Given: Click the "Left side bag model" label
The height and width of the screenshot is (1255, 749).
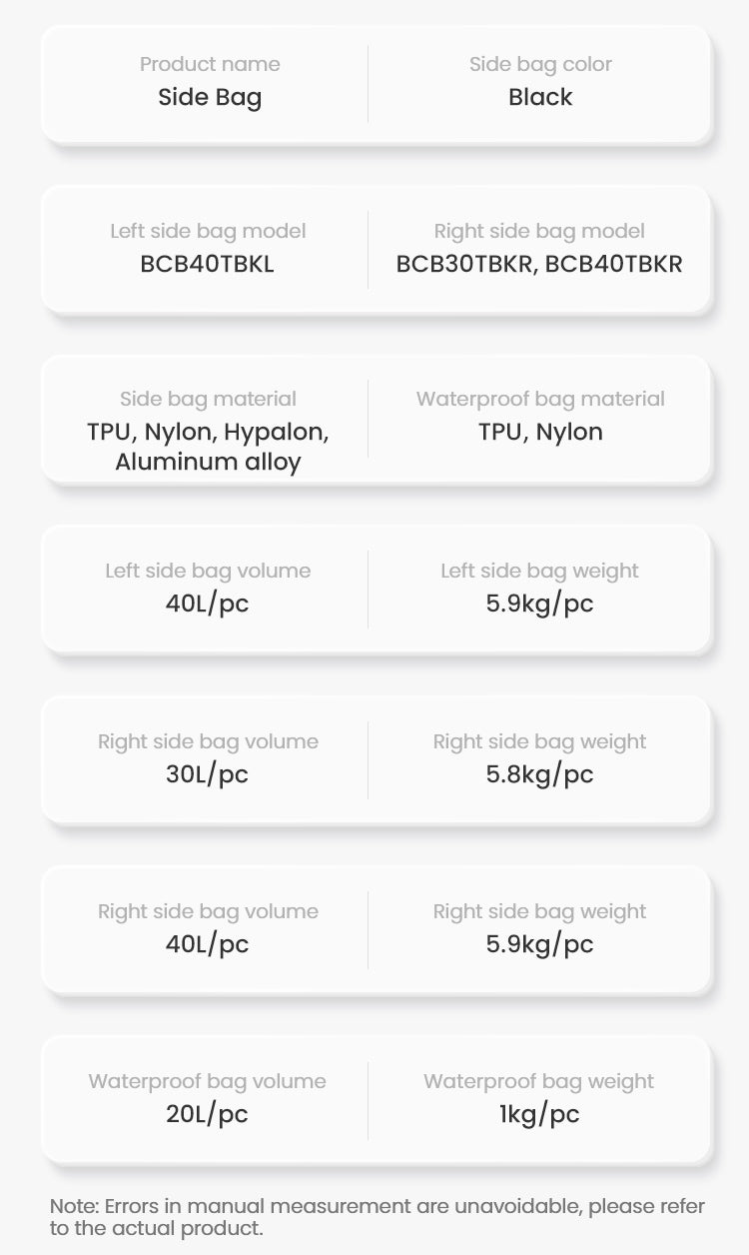Looking at the screenshot, I should coord(208,232).
